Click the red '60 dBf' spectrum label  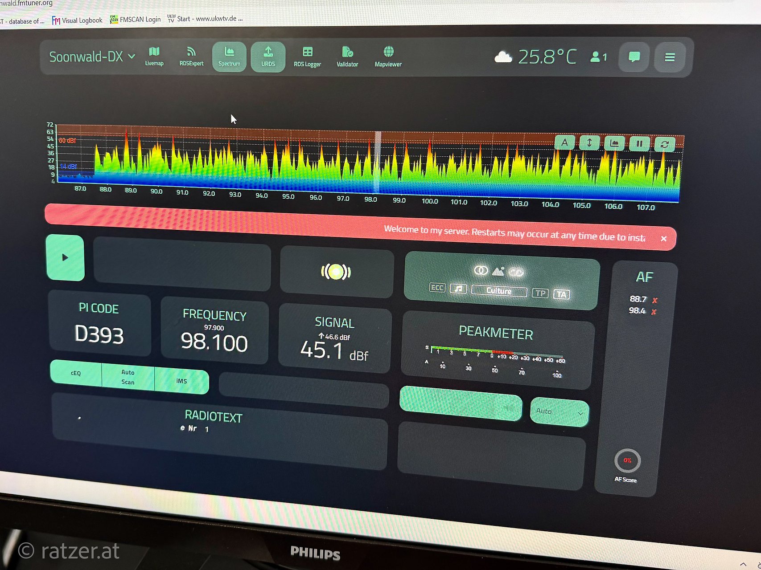[x=67, y=141]
